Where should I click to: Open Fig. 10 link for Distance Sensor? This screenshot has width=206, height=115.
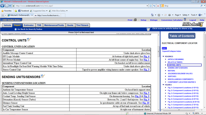click(x=146, y=103)
